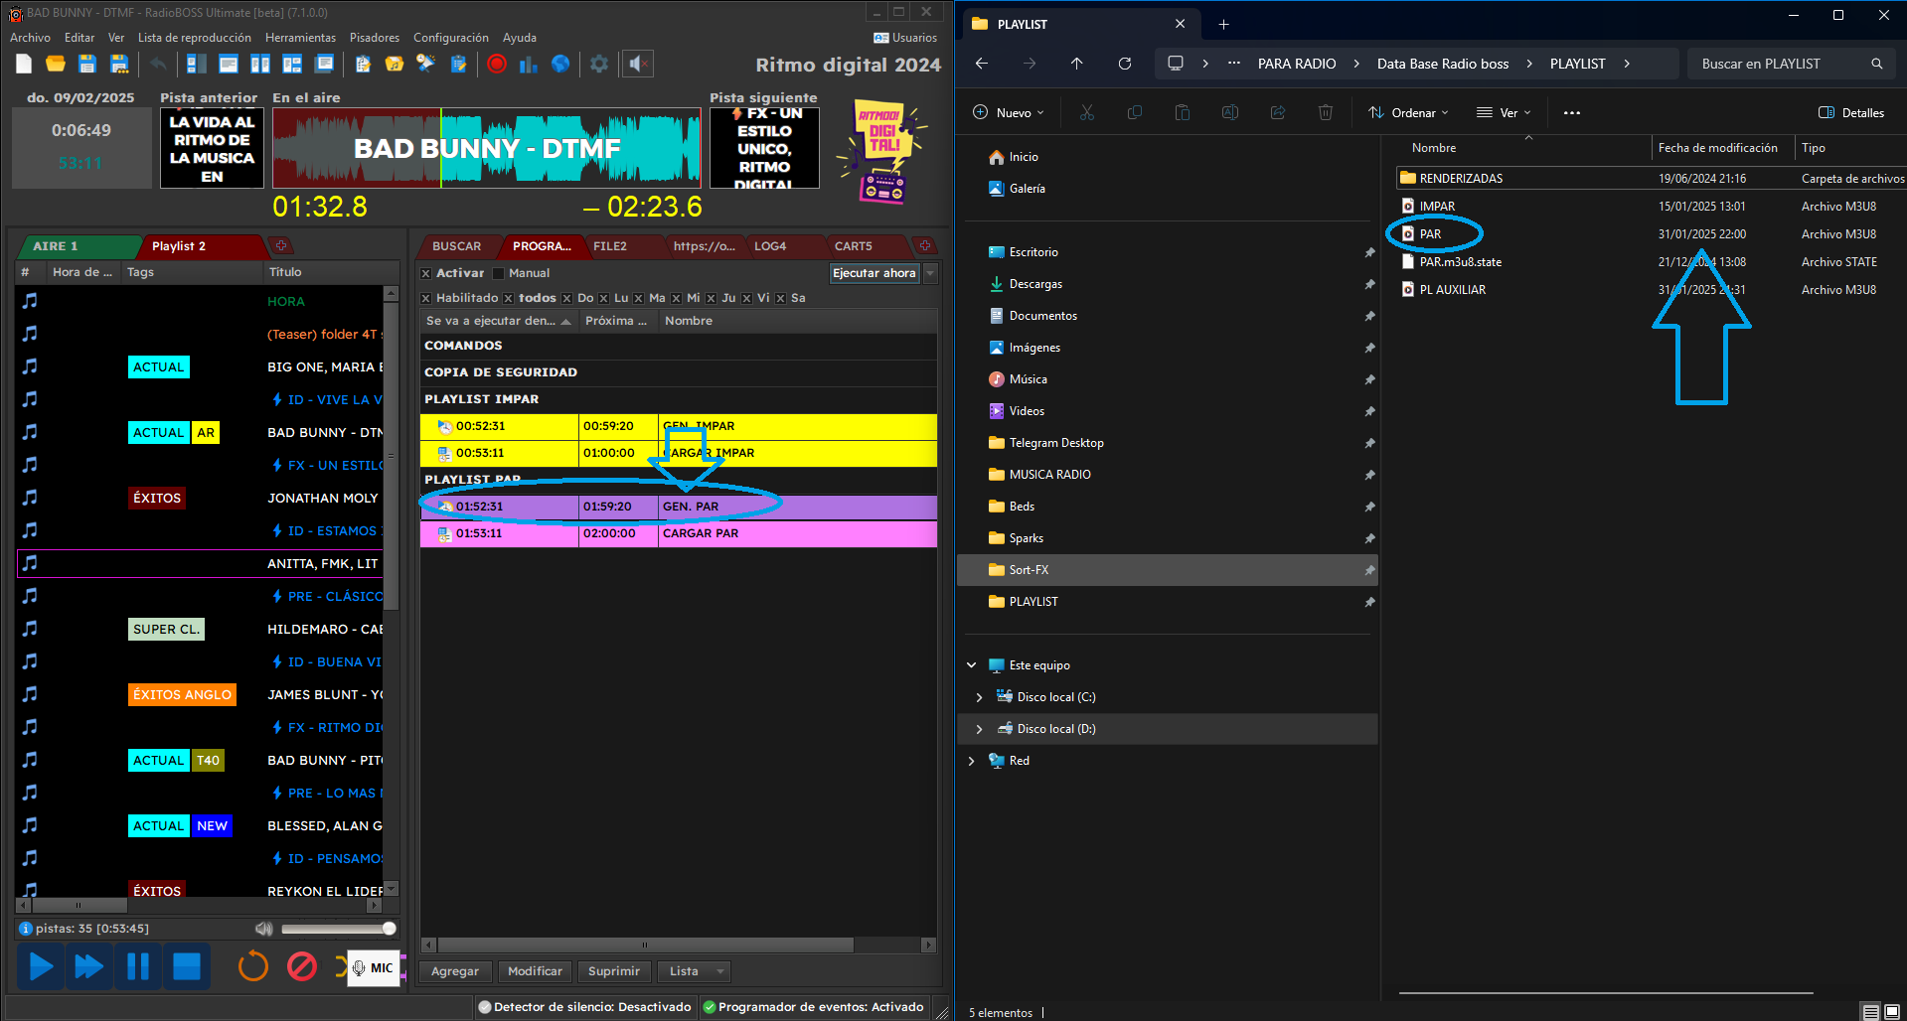
Task: Collapse the Este equipo tree node
Action: click(971, 666)
